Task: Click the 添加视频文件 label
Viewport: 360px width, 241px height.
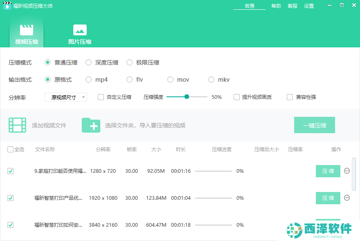Action: point(49,125)
